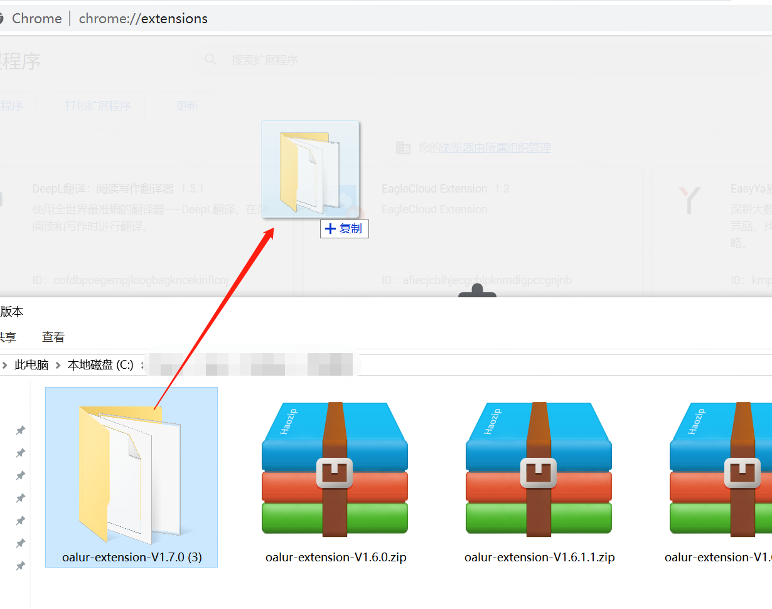
Task: Select the oalur-extension-V1.6.1.1.zip archive icon
Action: (539, 469)
